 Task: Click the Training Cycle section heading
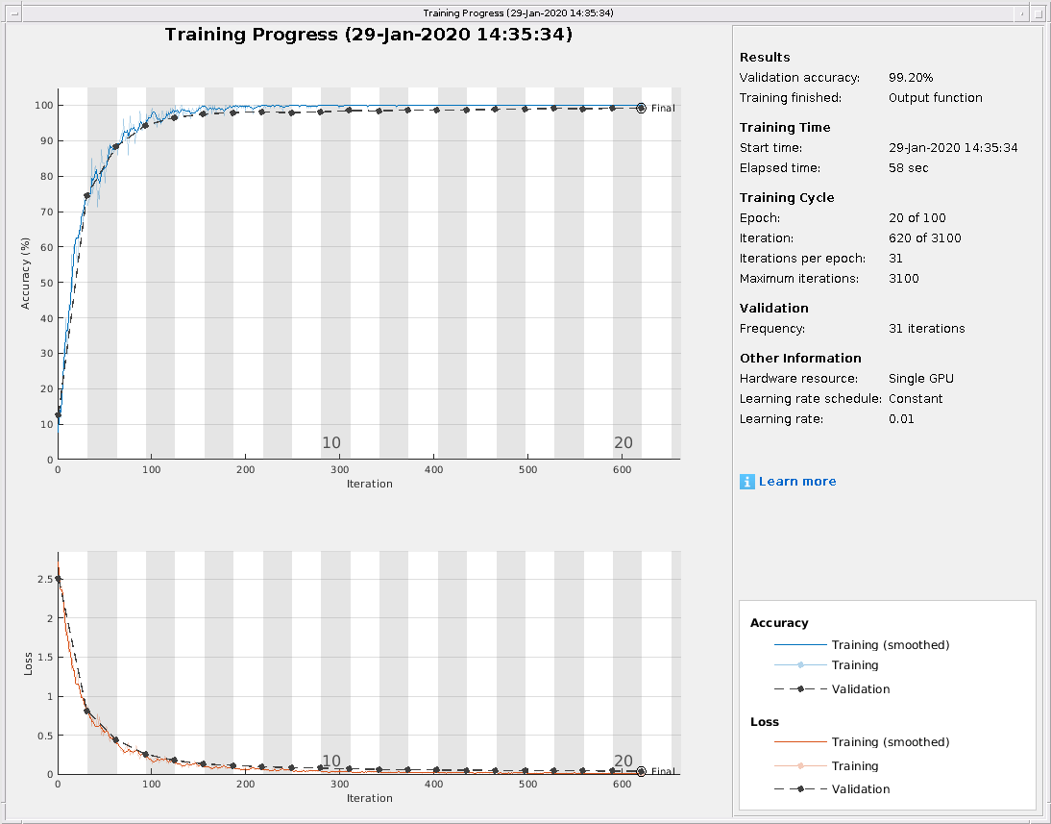coord(787,197)
